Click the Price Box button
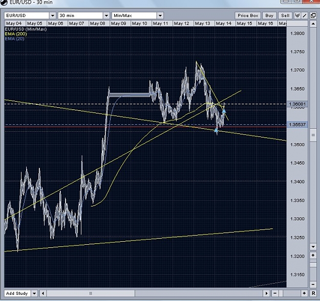This screenshot has width=320, height=301. [248, 15]
